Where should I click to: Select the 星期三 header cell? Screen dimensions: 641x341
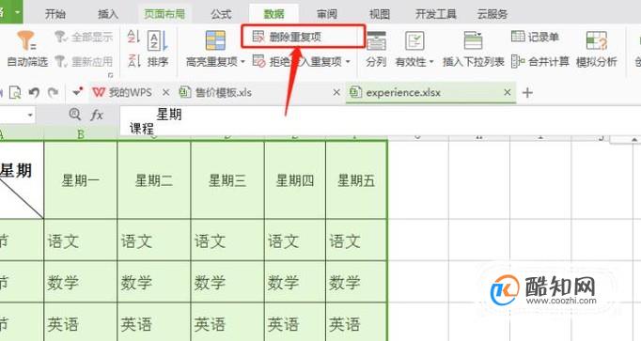click(227, 180)
